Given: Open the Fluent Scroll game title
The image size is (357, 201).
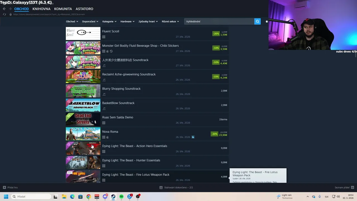Looking at the screenshot, I should point(110,31).
